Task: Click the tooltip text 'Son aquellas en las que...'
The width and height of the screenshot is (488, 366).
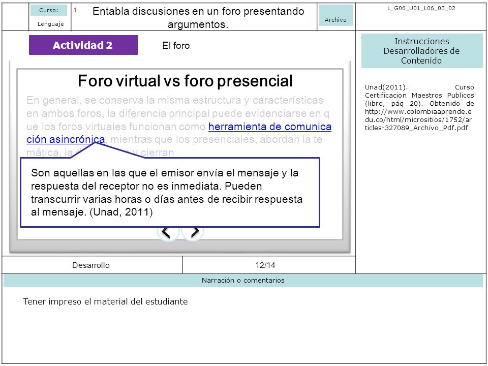Action: coord(167,192)
